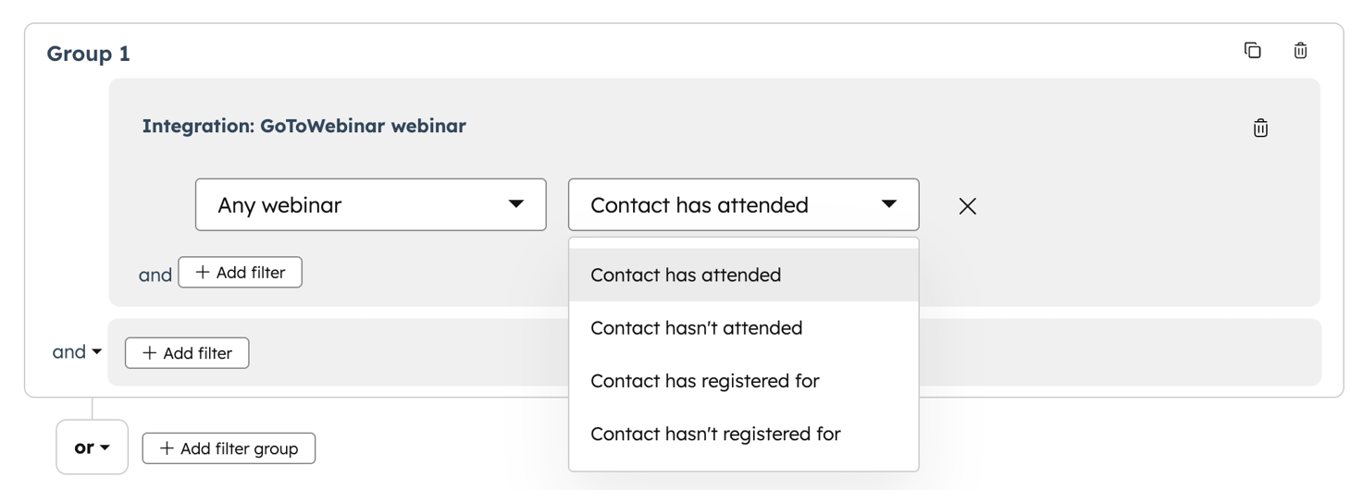
Task: Open the Any webinar dropdown
Action: click(x=370, y=204)
